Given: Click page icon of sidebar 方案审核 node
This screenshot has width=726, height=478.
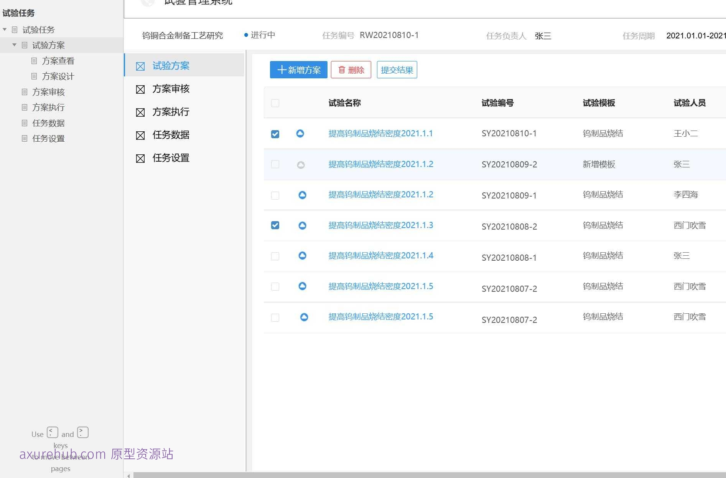Looking at the screenshot, I should (x=25, y=92).
